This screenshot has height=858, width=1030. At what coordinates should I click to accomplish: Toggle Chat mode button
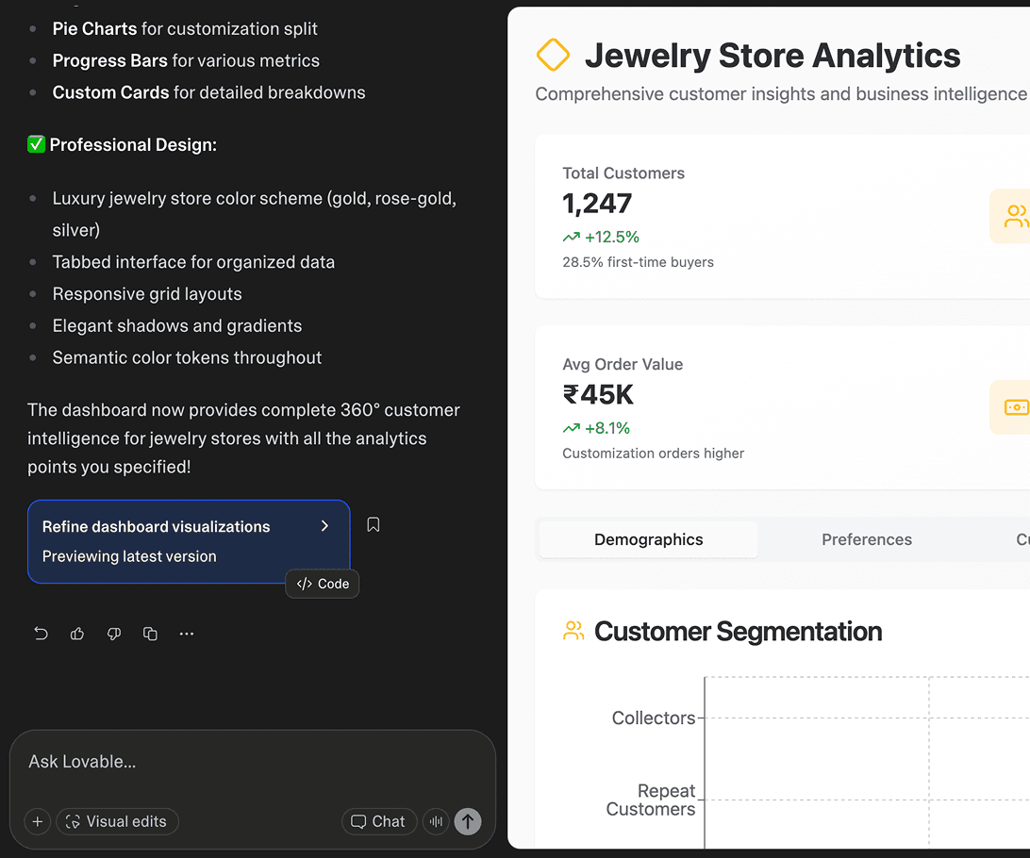pyautogui.click(x=378, y=821)
